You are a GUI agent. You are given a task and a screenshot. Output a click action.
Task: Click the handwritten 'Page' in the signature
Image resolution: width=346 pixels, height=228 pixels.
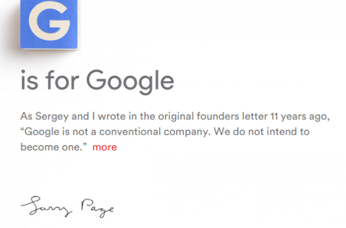click(x=97, y=208)
